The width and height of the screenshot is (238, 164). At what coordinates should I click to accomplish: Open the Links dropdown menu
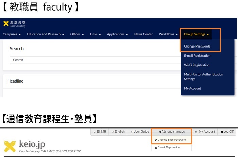95,34
